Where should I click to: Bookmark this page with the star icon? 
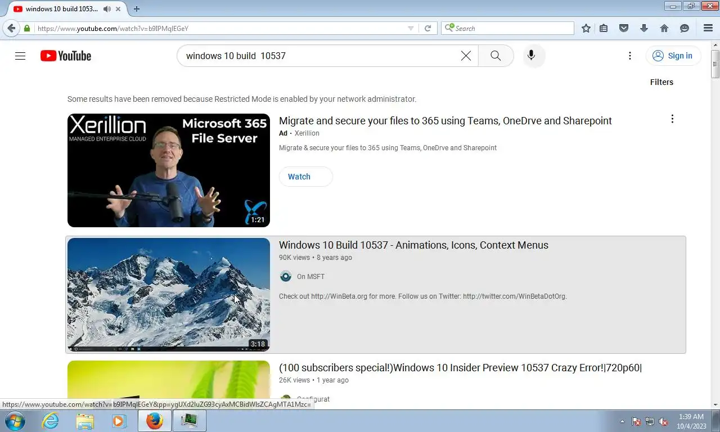pyautogui.click(x=586, y=28)
